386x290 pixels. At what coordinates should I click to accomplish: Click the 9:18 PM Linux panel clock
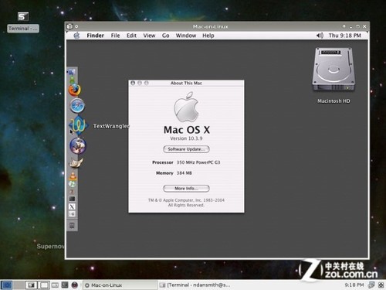point(354,285)
